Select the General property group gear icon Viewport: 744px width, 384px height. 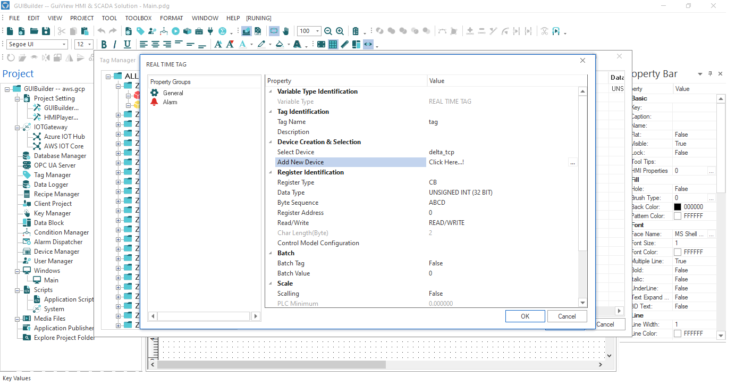[x=155, y=93]
